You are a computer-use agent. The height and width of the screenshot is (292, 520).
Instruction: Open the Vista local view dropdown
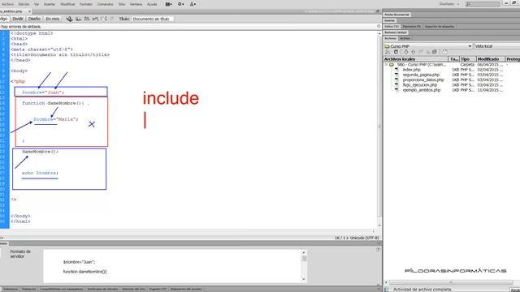(x=496, y=46)
